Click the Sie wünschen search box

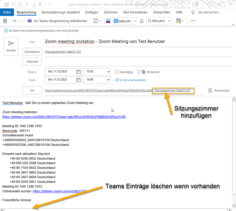[209, 12]
